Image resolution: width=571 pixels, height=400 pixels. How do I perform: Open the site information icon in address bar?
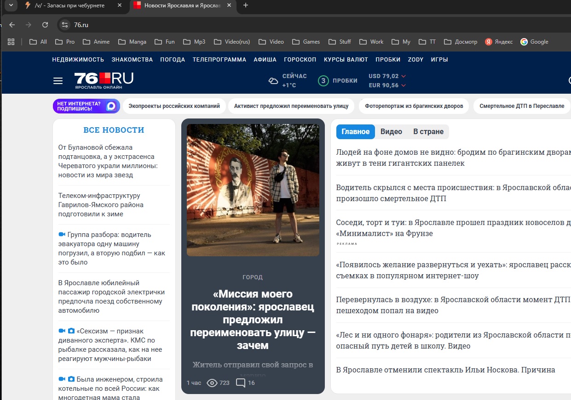[65, 25]
